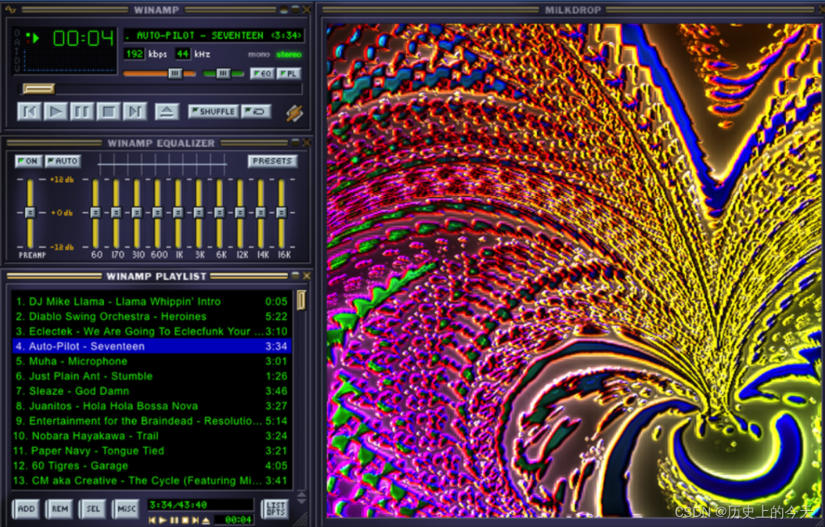Click mini Pause button in playlist window
Viewport: 825px width, 527px height.
click(174, 520)
